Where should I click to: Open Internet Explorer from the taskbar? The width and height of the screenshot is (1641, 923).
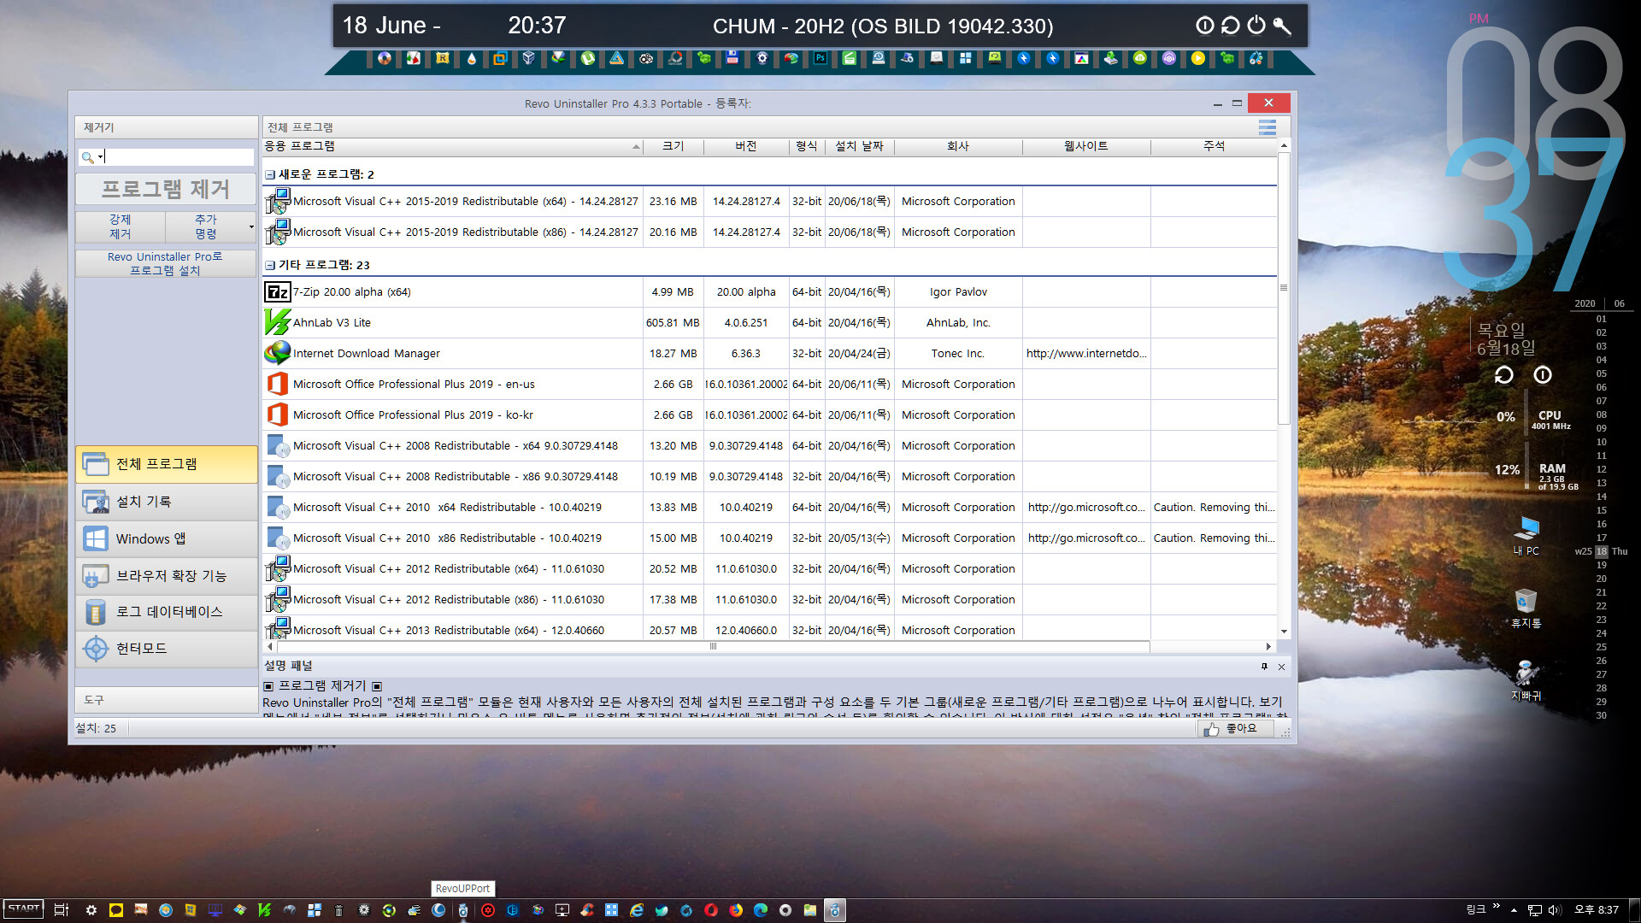[637, 910]
